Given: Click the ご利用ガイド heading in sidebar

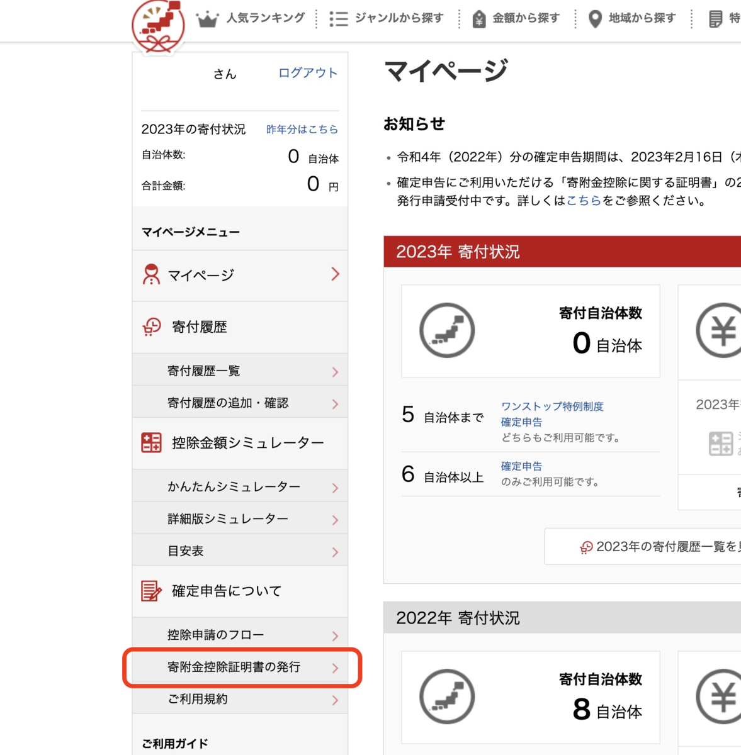Looking at the screenshot, I should tap(175, 744).
